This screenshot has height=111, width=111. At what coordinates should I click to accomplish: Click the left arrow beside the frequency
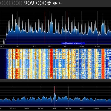(x=54, y=3)
